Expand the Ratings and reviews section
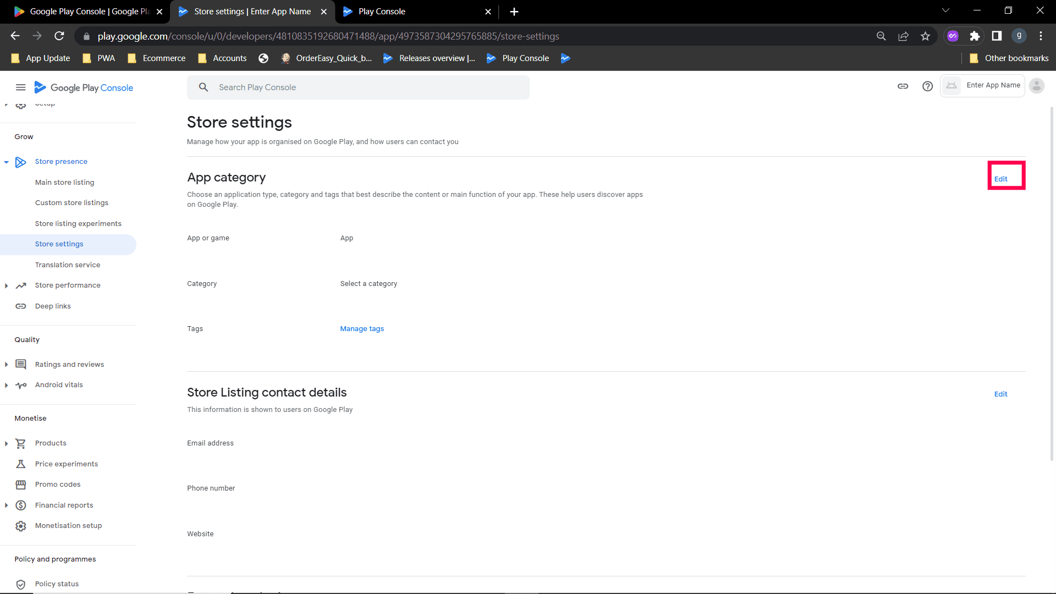This screenshot has height=594, width=1056. (6, 365)
